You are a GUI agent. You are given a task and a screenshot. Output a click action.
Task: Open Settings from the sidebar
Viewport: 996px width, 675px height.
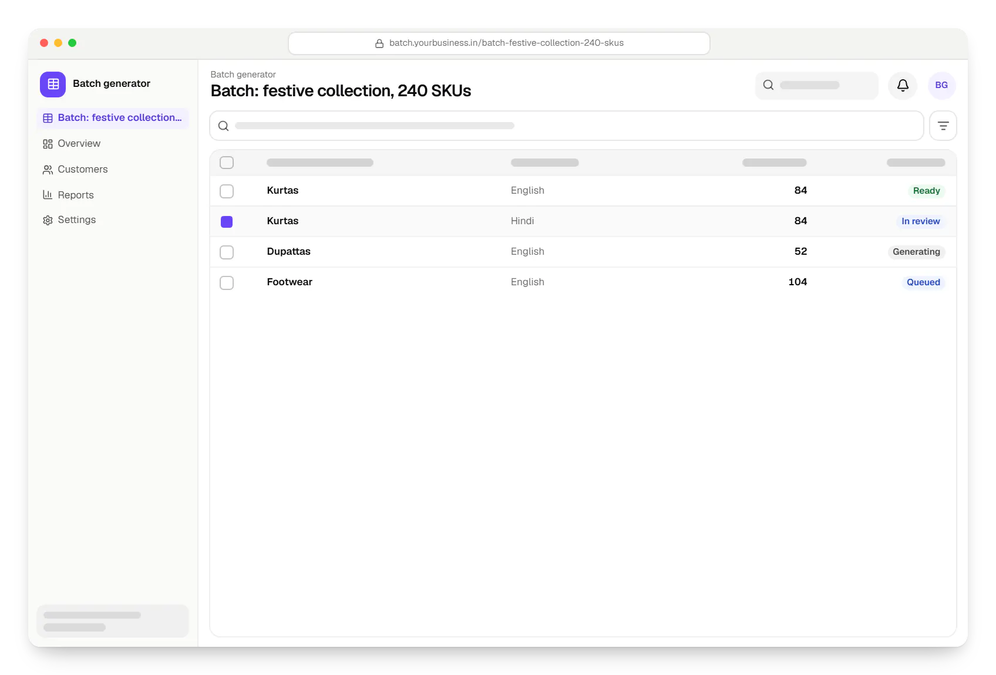coord(113,220)
